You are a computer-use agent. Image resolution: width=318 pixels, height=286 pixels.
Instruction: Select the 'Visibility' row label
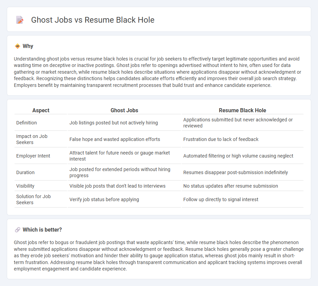pyautogui.click(x=25, y=186)
